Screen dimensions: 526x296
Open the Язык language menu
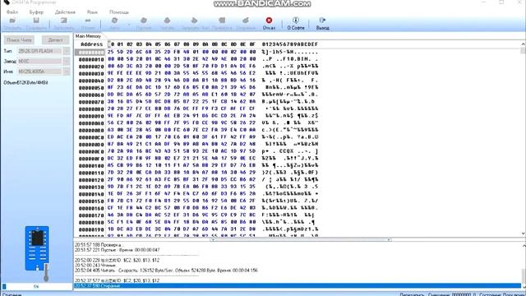coord(92,12)
